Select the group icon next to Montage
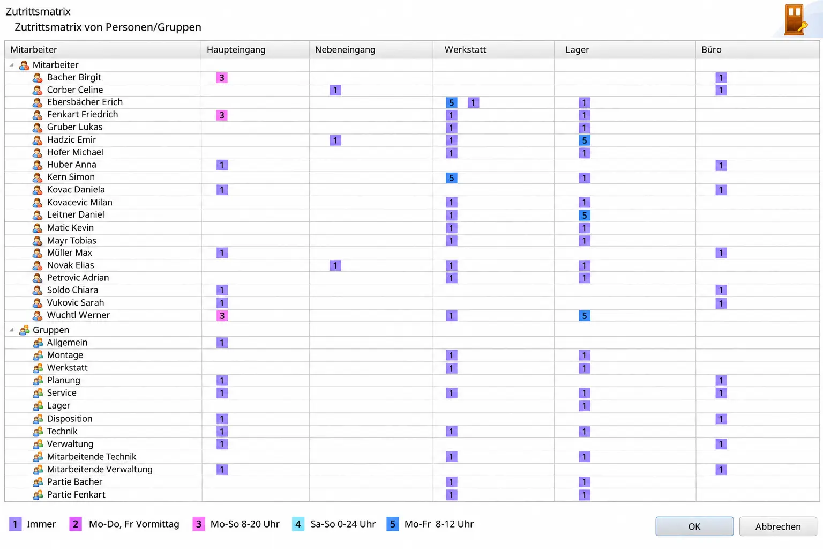The width and height of the screenshot is (823, 549). point(38,355)
